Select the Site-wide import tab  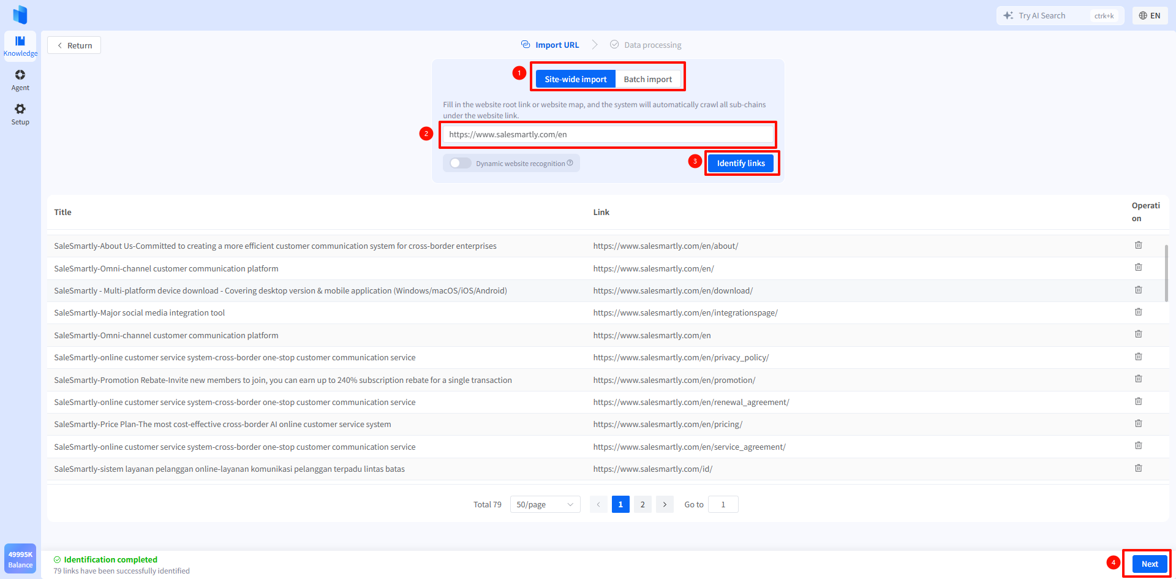point(575,79)
